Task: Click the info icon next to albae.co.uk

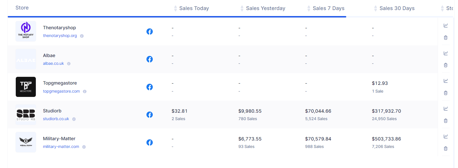Action: 69,64
